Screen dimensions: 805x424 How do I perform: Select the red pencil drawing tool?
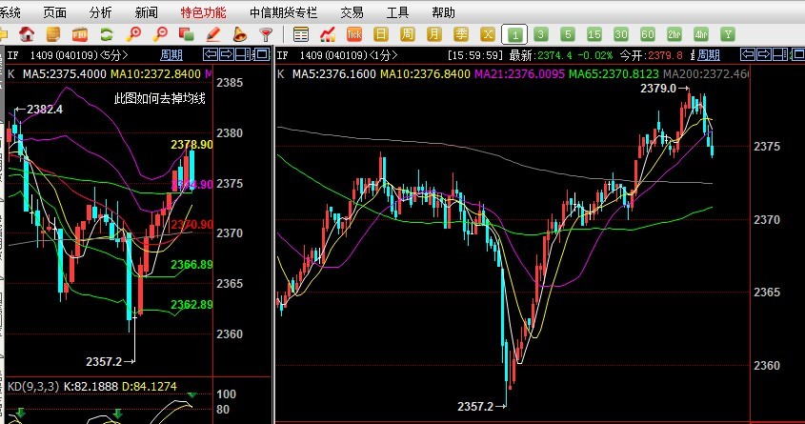213,34
